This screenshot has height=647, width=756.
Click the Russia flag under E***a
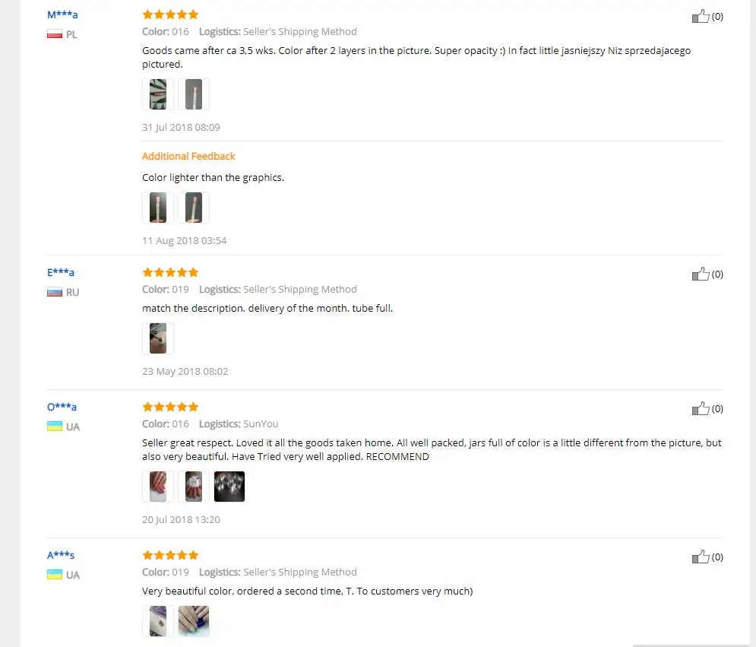pyautogui.click(x=55, y=292)
